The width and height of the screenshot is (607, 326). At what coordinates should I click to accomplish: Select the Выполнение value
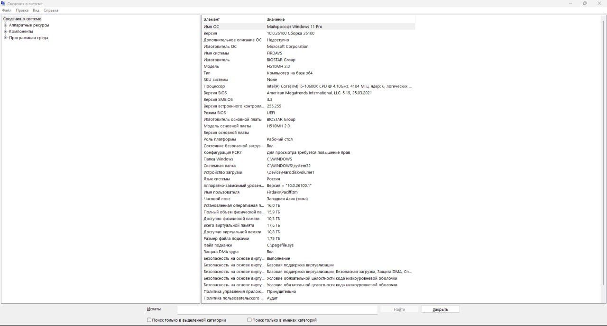[x=278, y=258]
